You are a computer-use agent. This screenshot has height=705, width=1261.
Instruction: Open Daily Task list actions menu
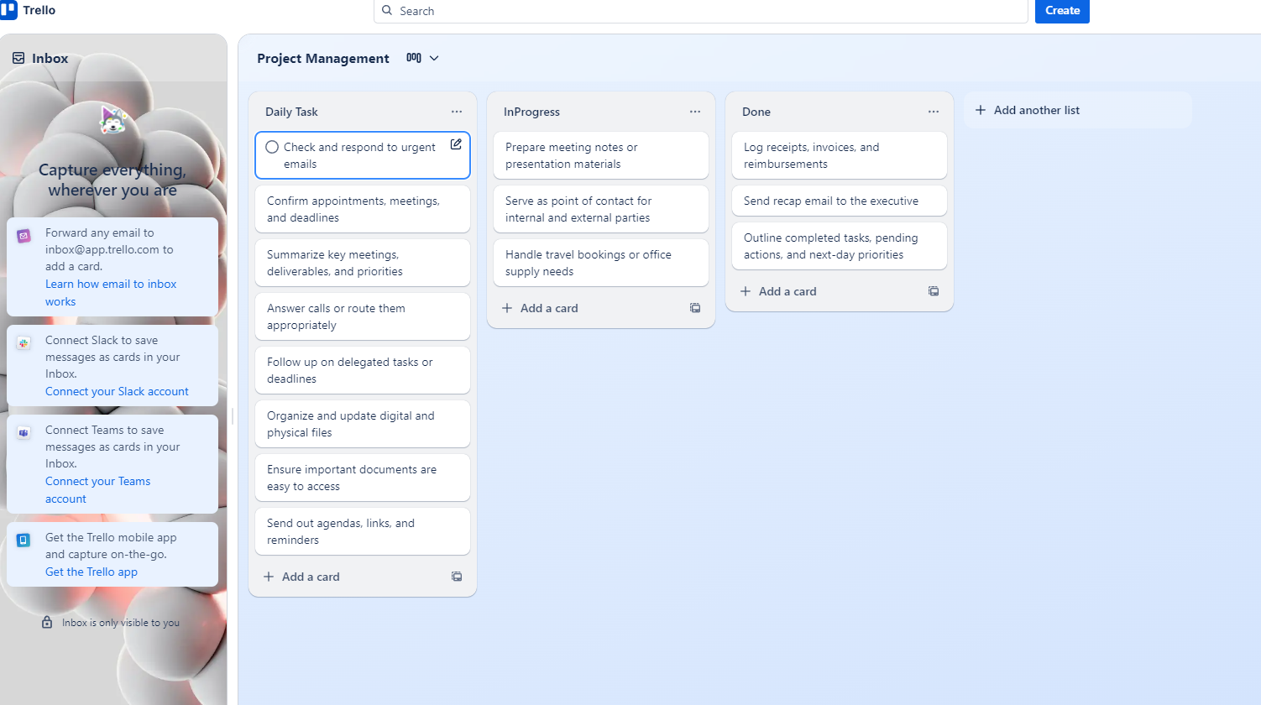[x=457, y=112]
